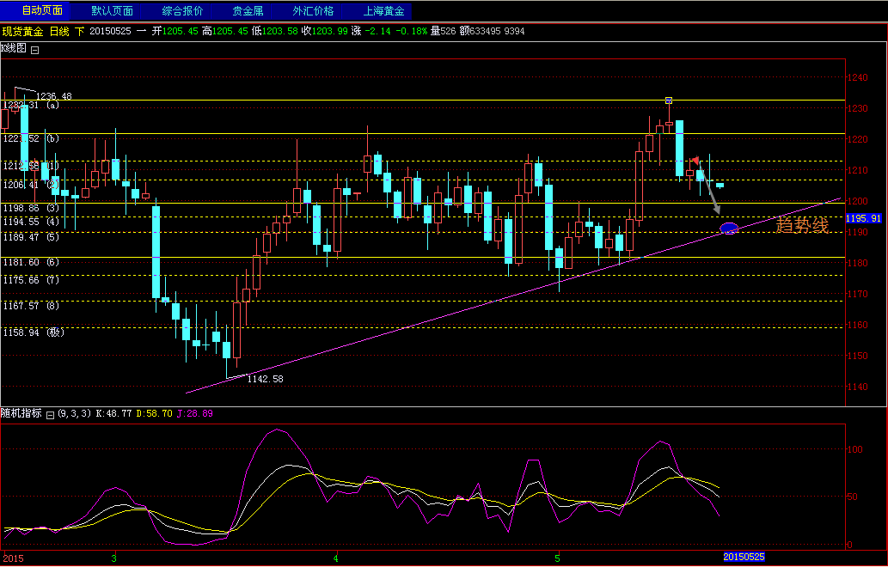Image resolution: width=888 pixels, height=567 pixels.
Task: Switch to the 默认页面 tab
Action: 113,11
